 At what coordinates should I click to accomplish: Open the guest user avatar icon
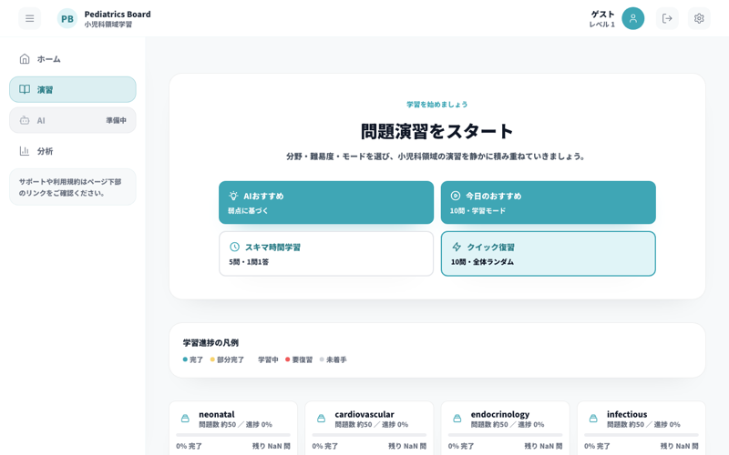point(632,18)
